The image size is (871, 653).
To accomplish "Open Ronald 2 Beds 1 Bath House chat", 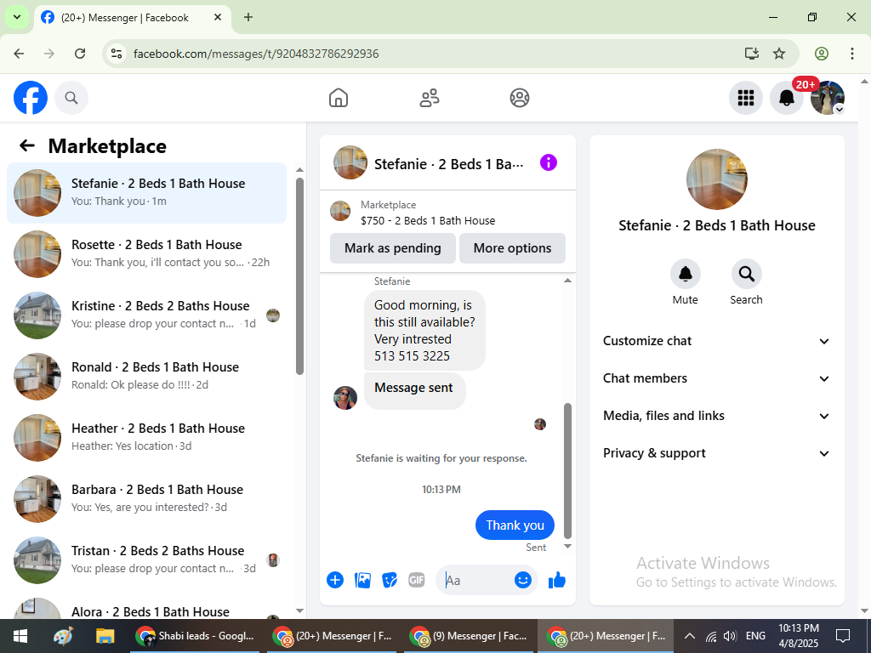I will [x=146, y=376].
